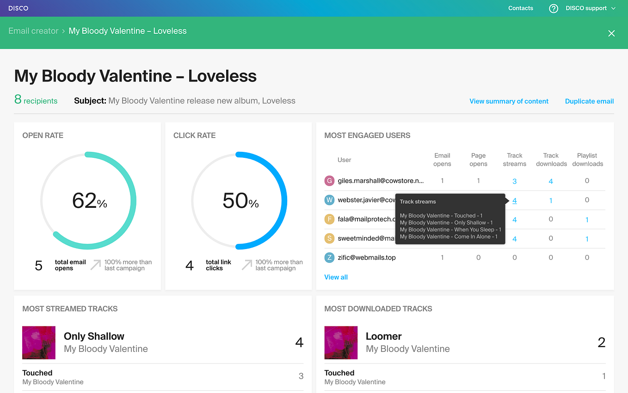The image size is (628, 393).
Task: Click the email subject line text
Action: (202, 100)
